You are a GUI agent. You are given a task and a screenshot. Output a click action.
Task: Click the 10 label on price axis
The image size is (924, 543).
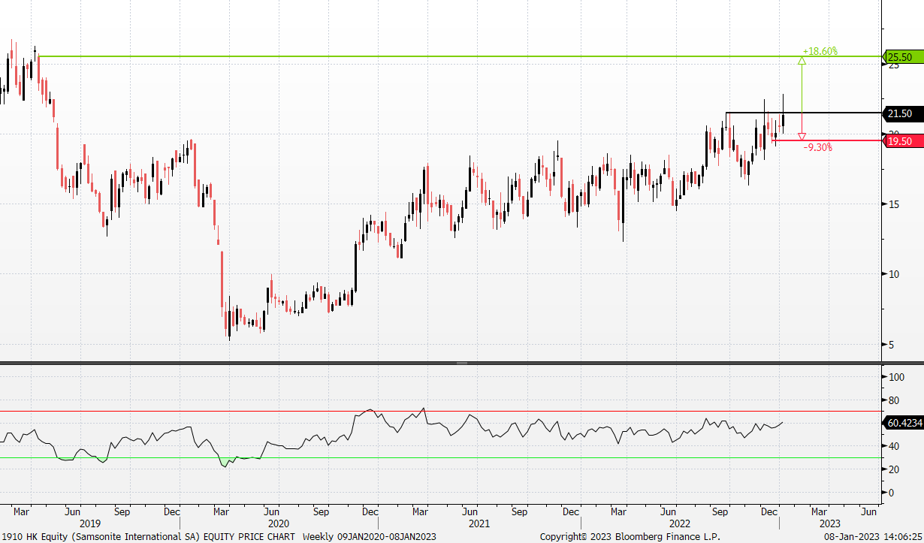coord(894,274)
